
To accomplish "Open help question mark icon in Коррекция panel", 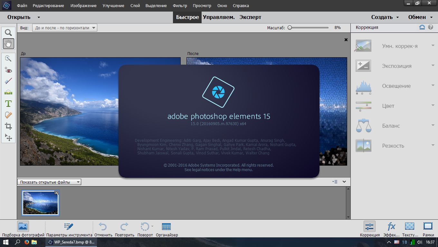I will pyautogui.click(x=431, y=27).
